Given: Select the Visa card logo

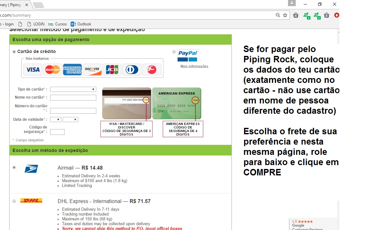Looking at the screenshot, I should click(33, 70).
